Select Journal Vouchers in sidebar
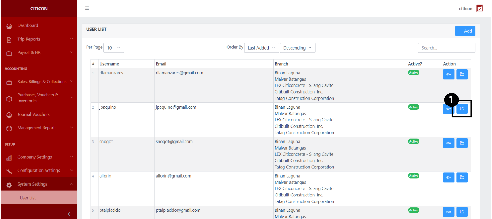This screenshot has height=219, width=492. tap(34, 114)
